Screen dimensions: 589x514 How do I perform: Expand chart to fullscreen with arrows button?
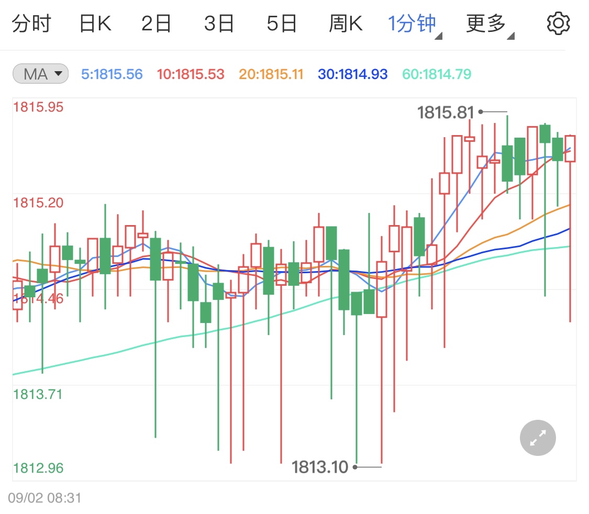(x=538, y=438)
